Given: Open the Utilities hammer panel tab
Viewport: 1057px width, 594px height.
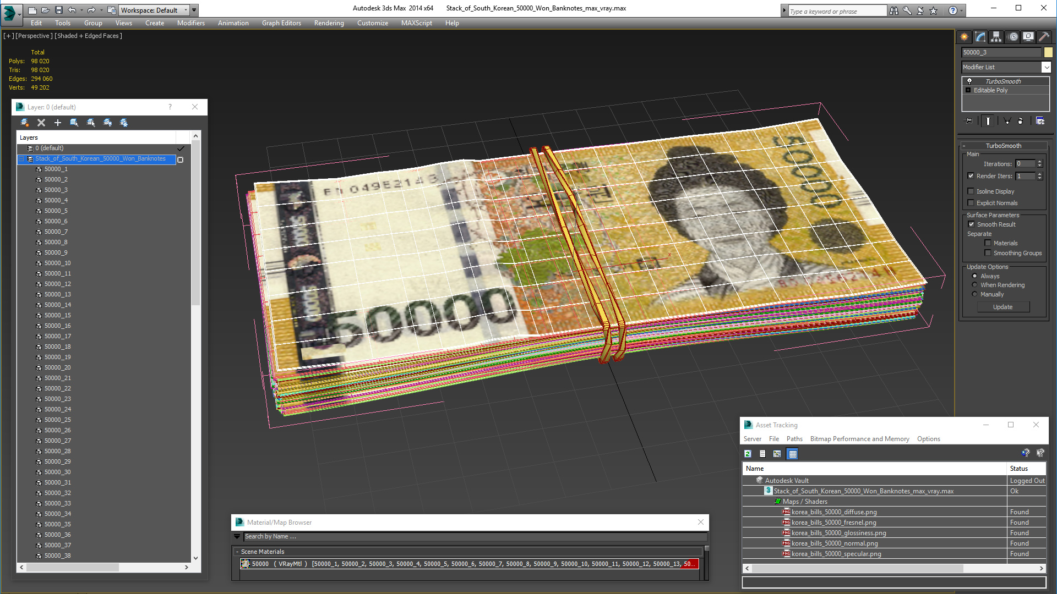Looking at the screenshot, I should click(x=1044, y=37).
